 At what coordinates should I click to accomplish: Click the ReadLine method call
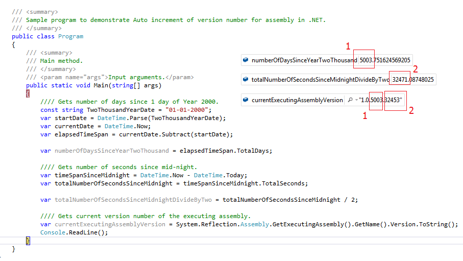83,232
